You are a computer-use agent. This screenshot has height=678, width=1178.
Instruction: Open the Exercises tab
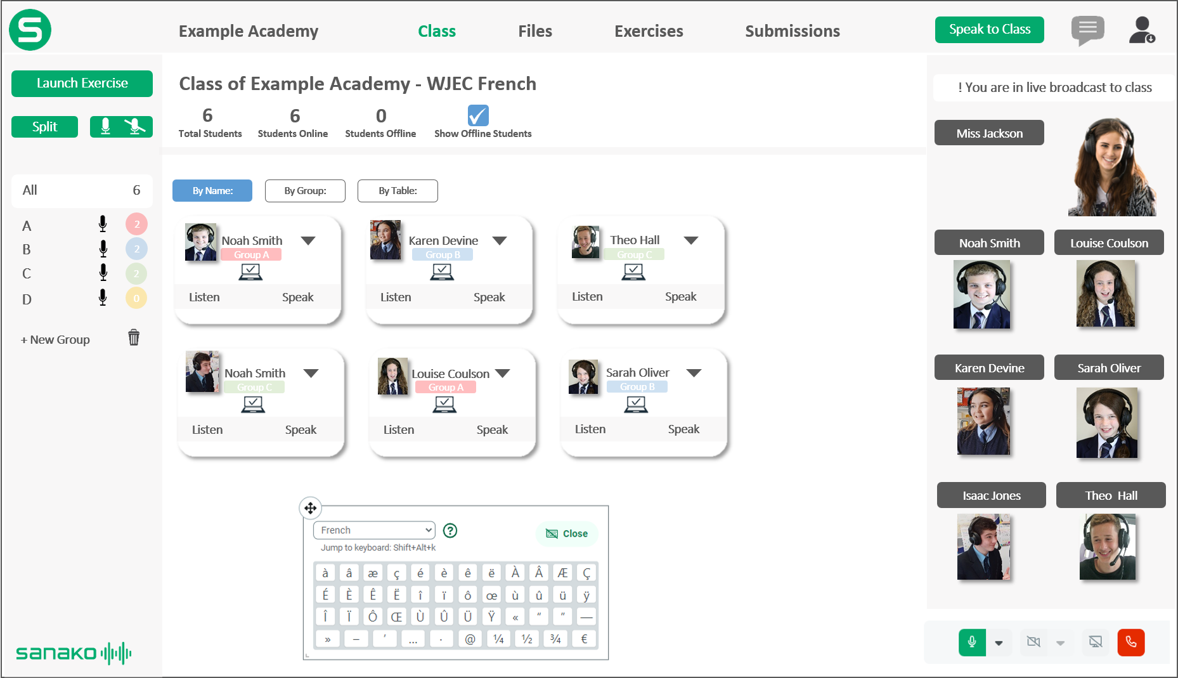tap(649, 31)
